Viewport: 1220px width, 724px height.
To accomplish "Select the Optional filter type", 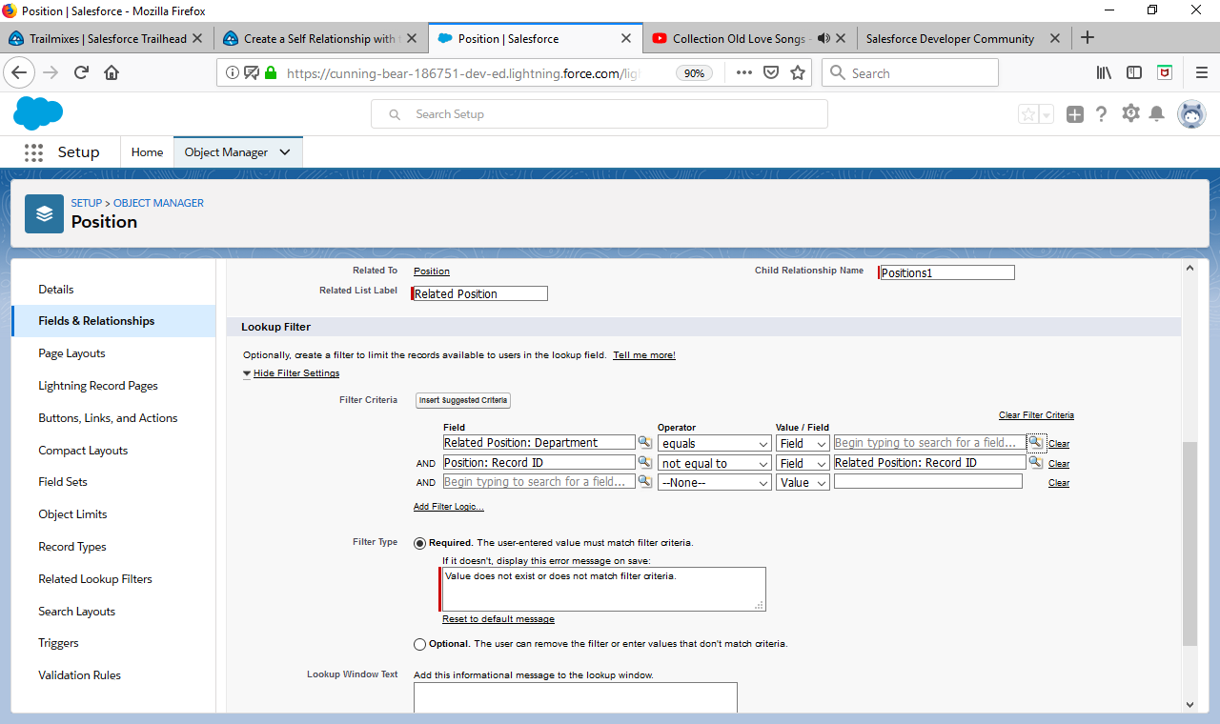I will pyautogui.click(x=420, y=644).
